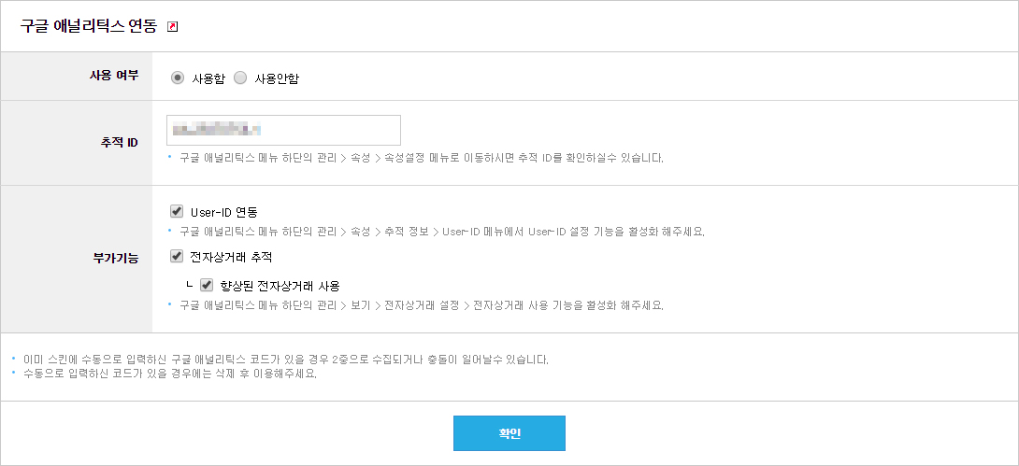
Task: Toggle the 전자상거래 추적 checkbox
Action: coord(176,257)
